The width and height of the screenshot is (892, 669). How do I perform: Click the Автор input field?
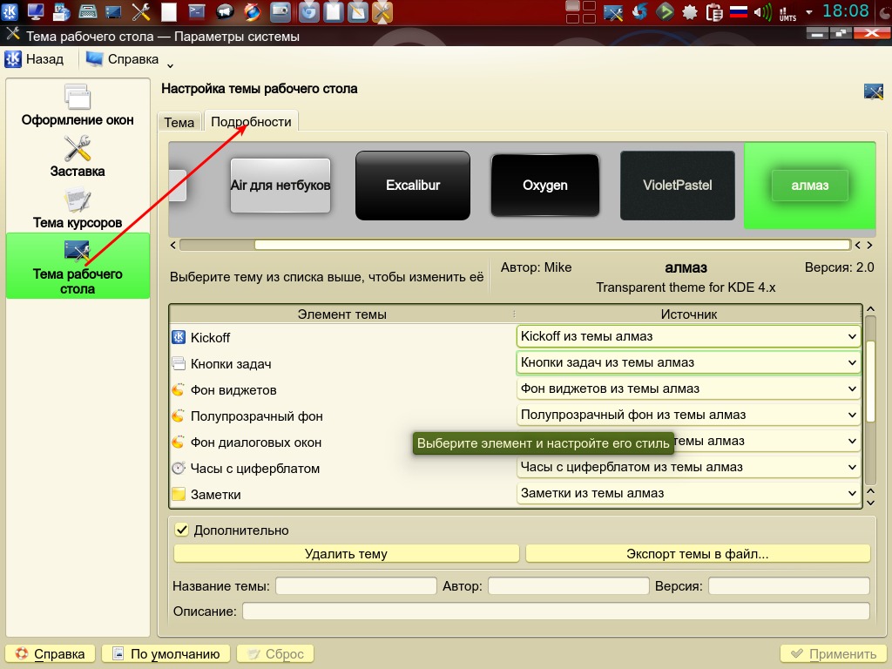[x=568, y=586]
